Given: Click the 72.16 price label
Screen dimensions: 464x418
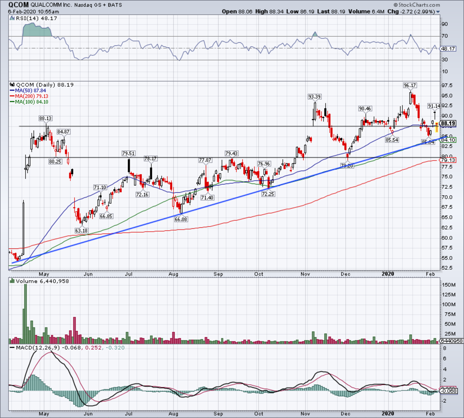Looking at the screenshot, I should point(142,194).
